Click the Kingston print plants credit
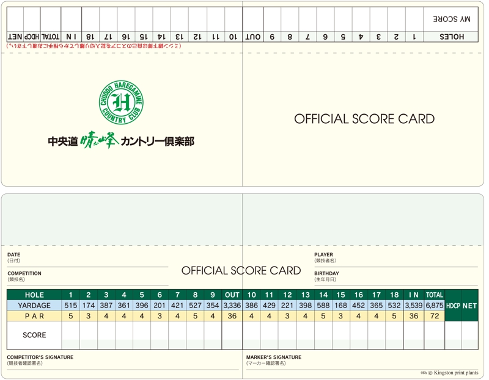The width and height of the screenshot is (489, 380). click(449, 373)
